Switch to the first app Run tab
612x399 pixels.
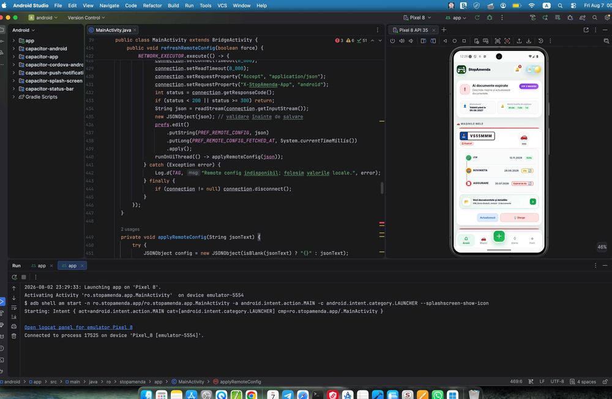tap(42, 266)
